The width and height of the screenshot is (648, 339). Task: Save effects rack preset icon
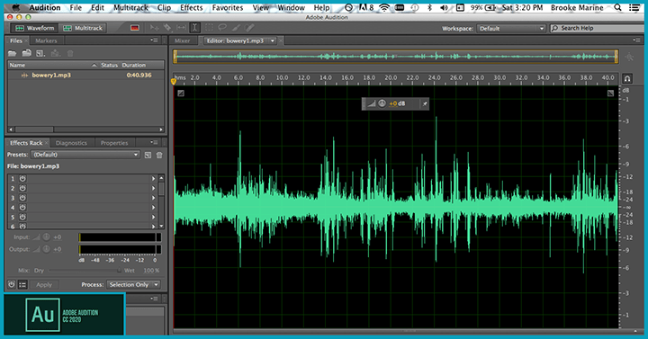coord(148,155)
